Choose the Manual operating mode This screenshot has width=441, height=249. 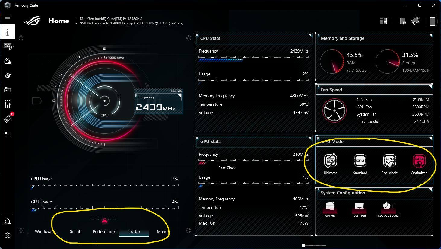click(163, 231)
